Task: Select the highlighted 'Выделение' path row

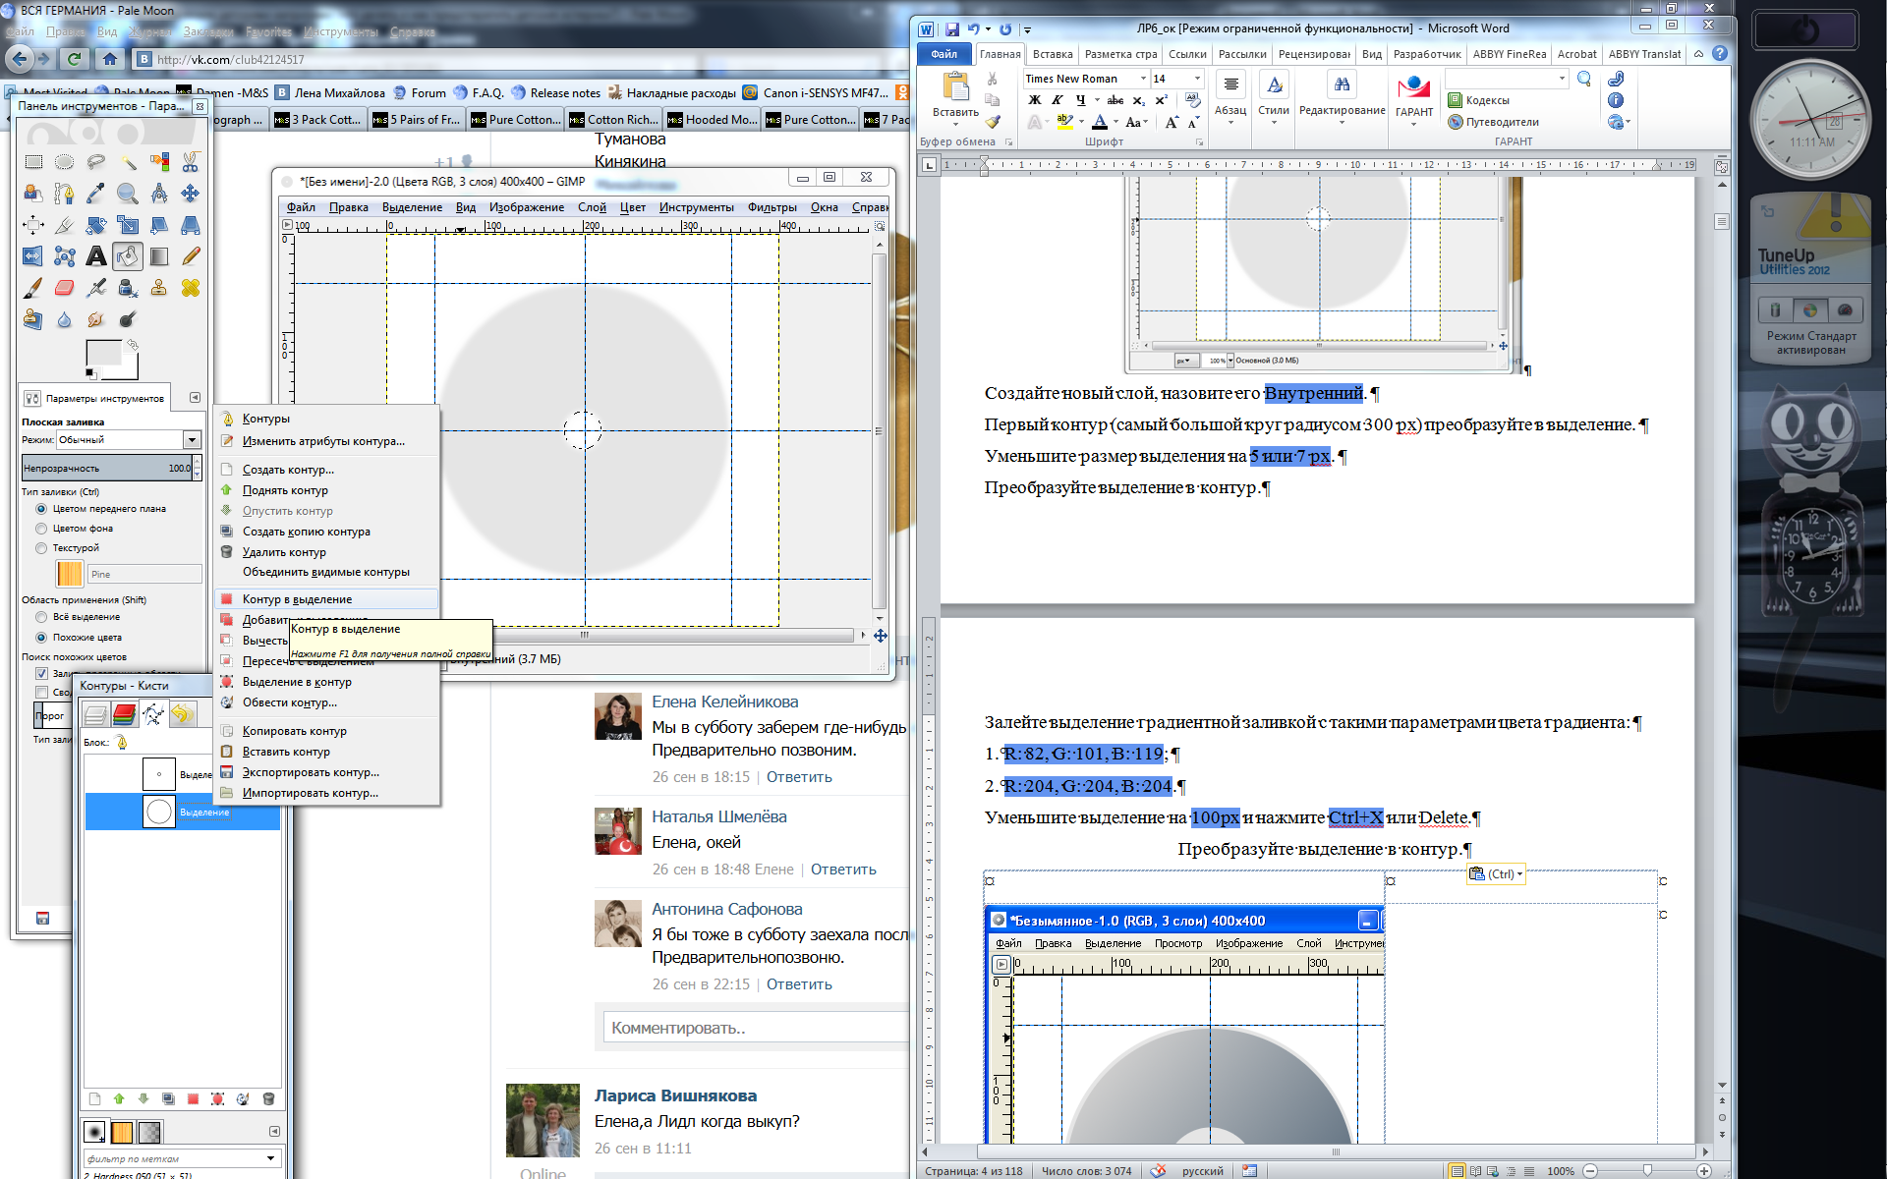Action: click(183, 812)
